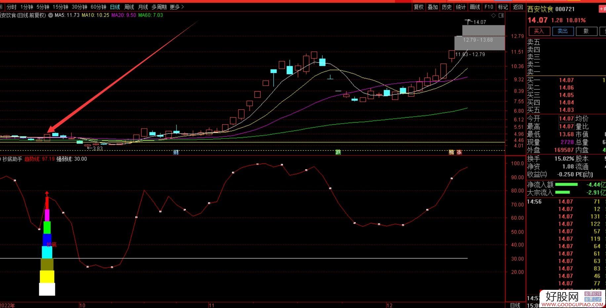Select the 60分钟 period tab

click(98, 7)
